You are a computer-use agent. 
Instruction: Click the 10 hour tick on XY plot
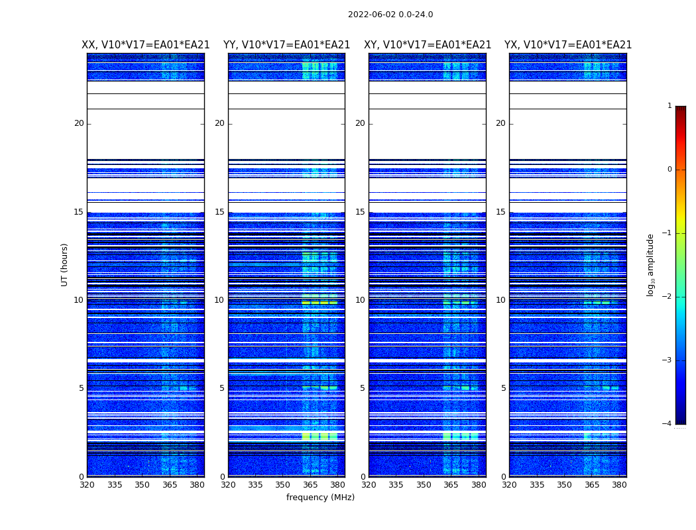coord(360,300)
